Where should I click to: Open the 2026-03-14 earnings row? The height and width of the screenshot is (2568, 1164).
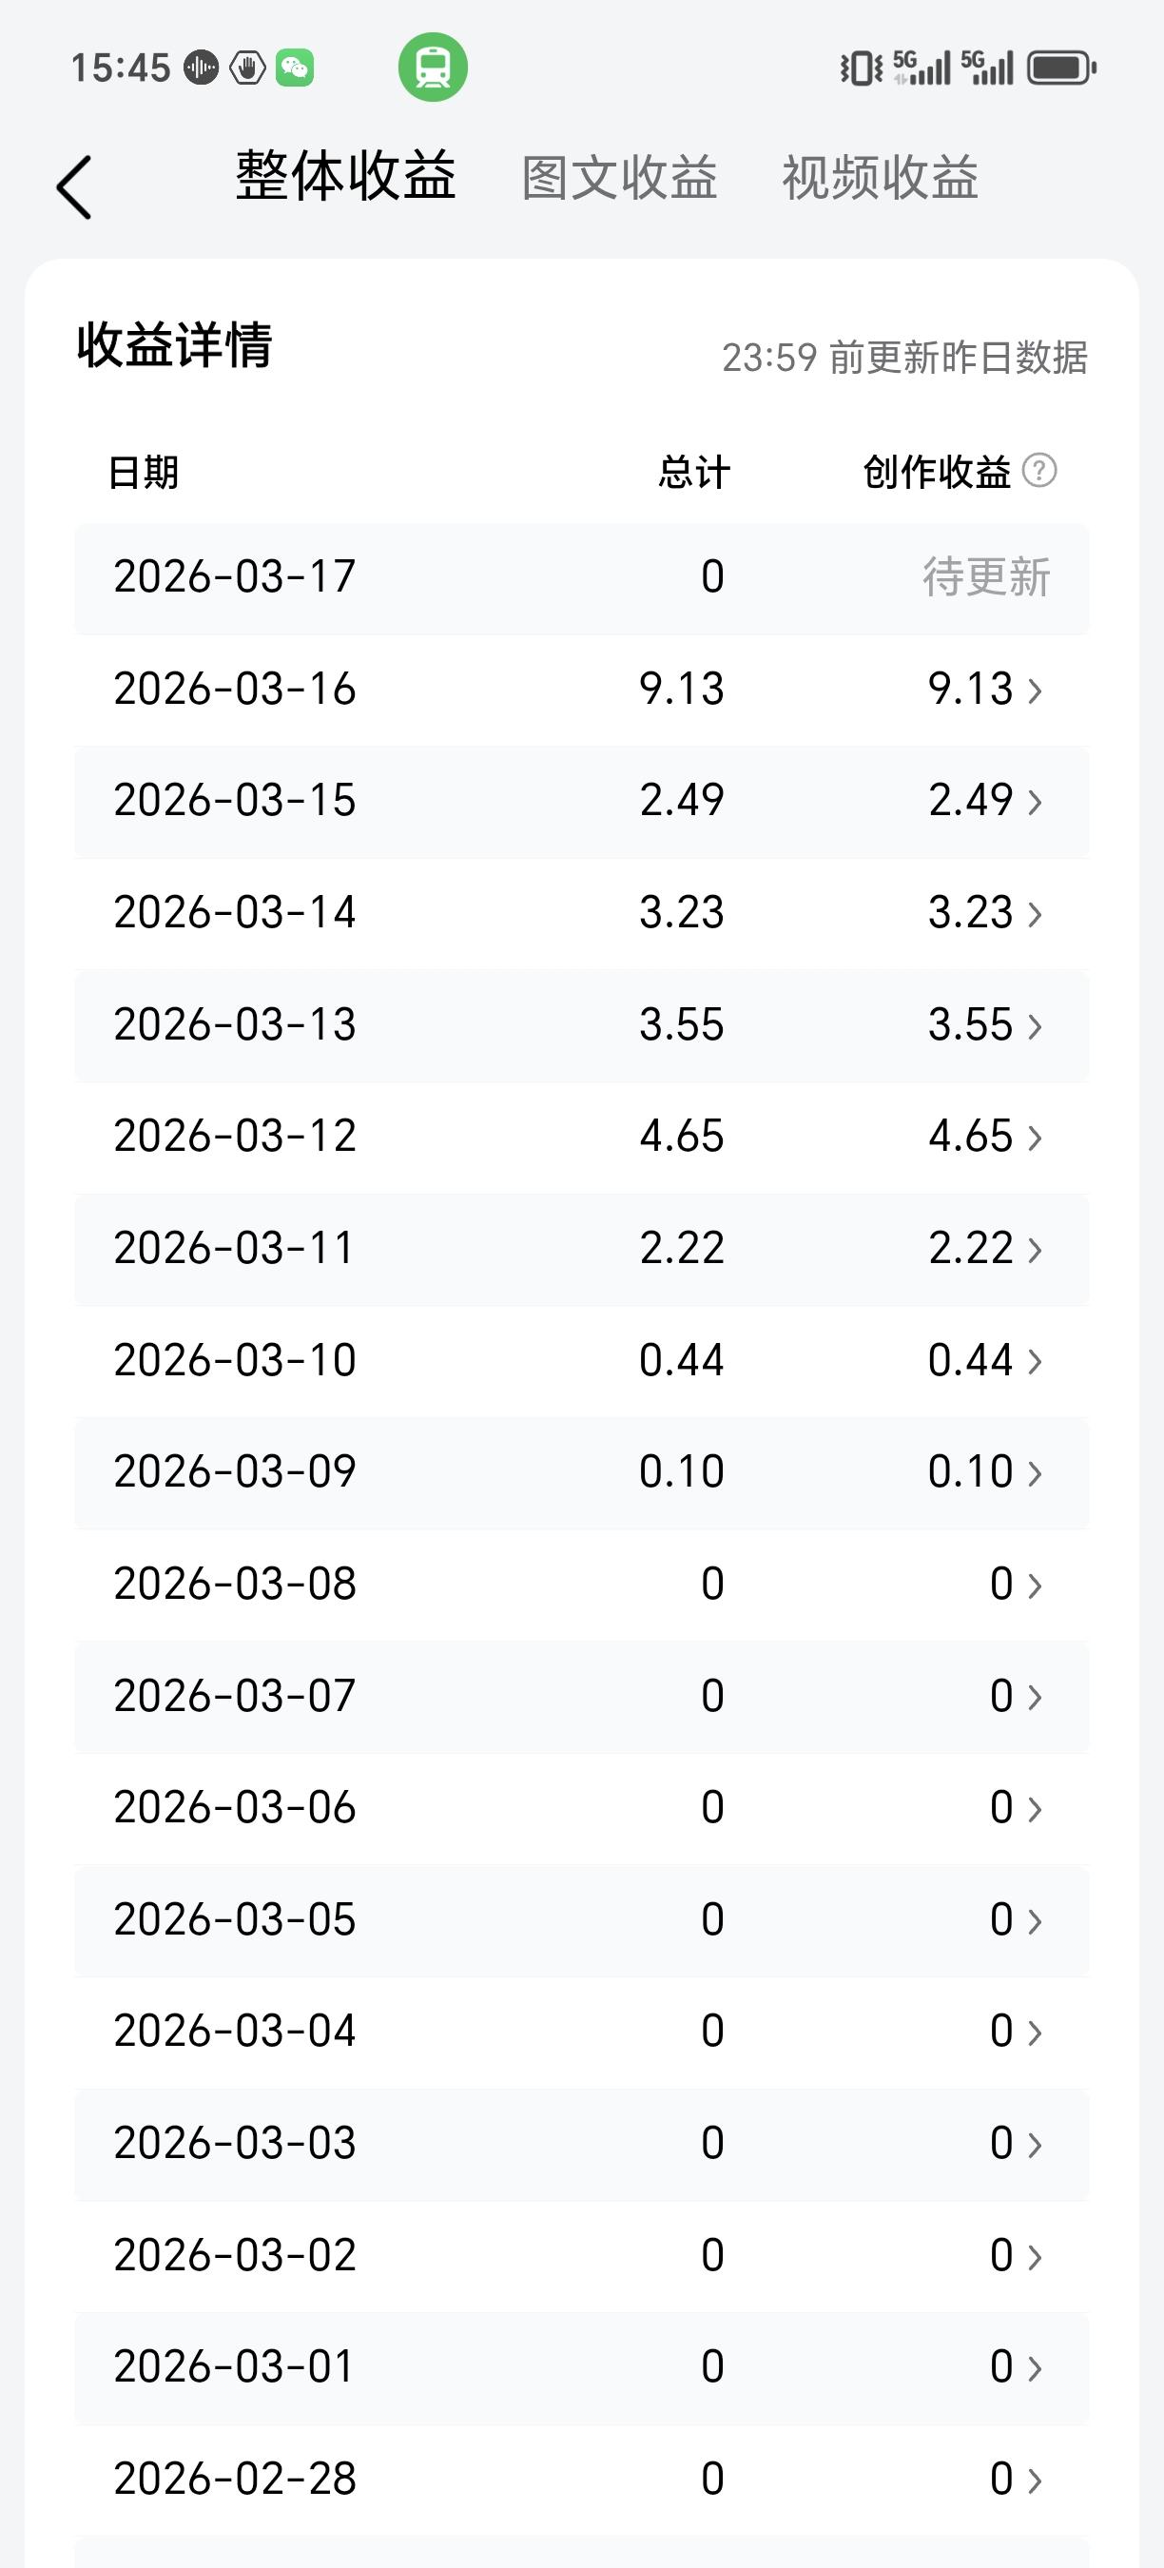[582, 913]
